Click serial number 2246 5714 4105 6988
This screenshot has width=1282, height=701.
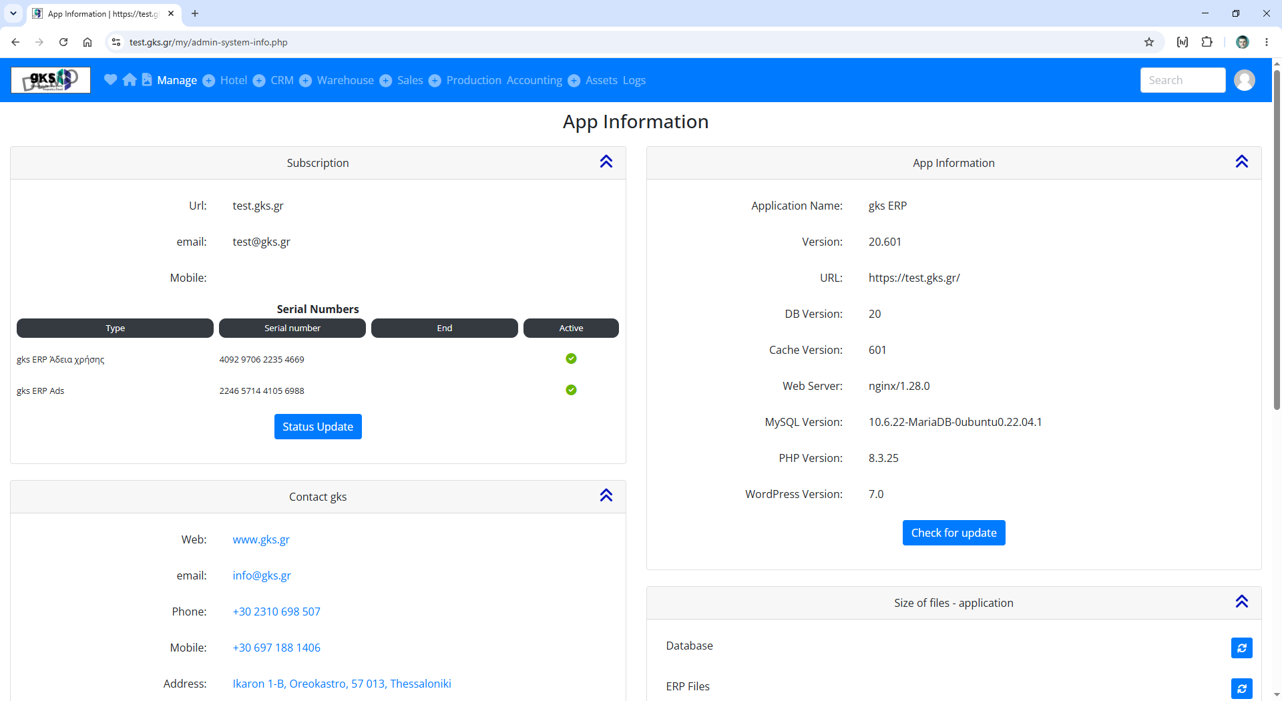262,391
